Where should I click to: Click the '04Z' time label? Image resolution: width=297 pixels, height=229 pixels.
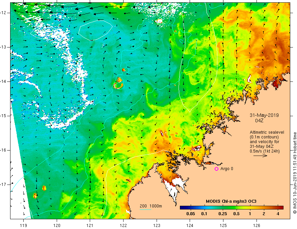coord(259,120)
